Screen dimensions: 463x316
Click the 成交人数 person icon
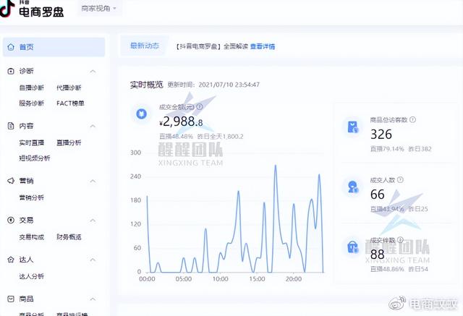[352, 187]
